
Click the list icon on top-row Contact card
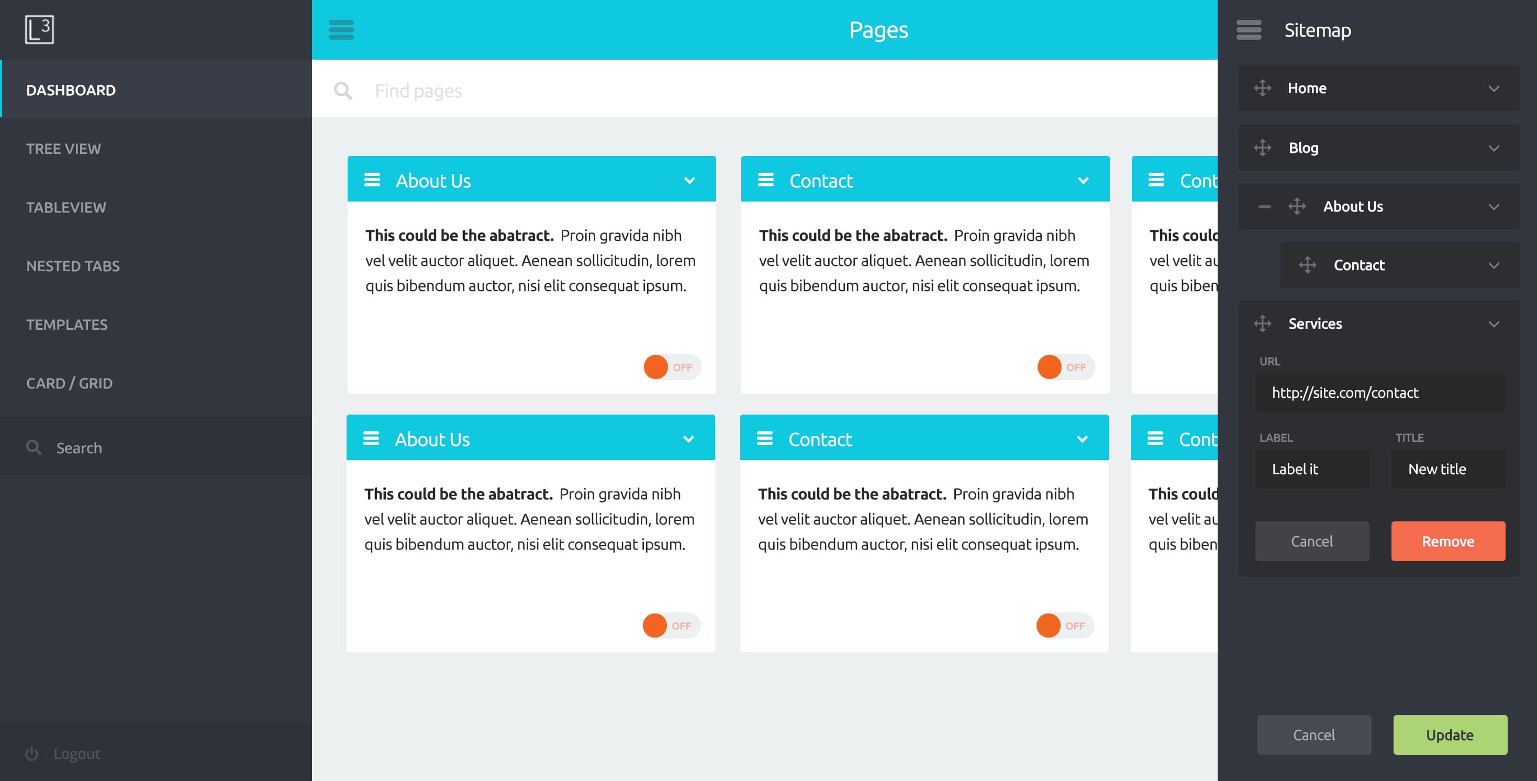(766, 180)
